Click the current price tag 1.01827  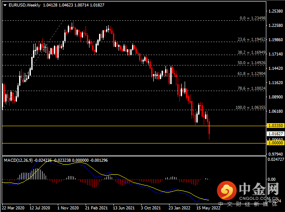pos(275,134)
